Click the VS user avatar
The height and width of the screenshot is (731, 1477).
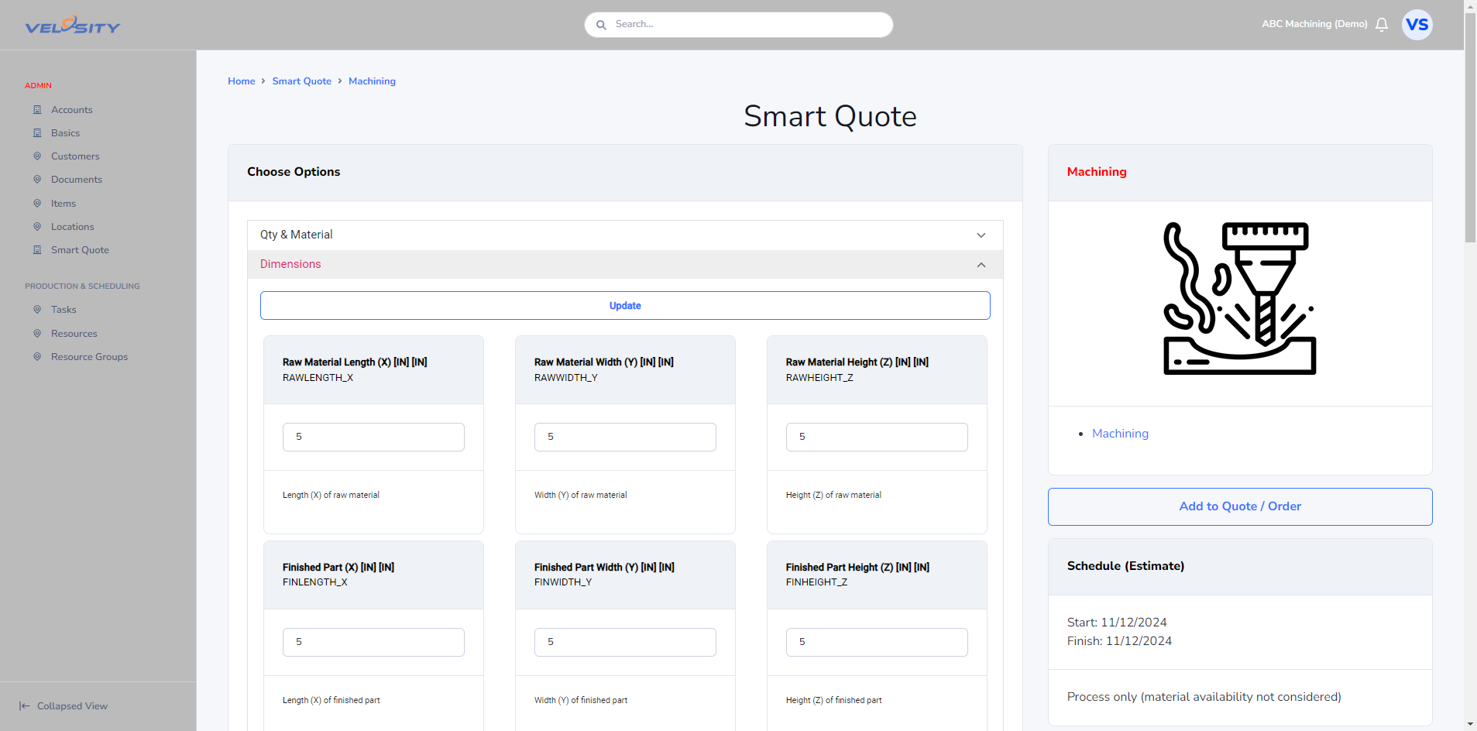pyautogui.click(x=1417, y=25)
